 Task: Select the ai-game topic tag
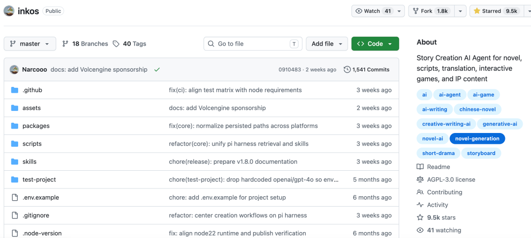484,95
